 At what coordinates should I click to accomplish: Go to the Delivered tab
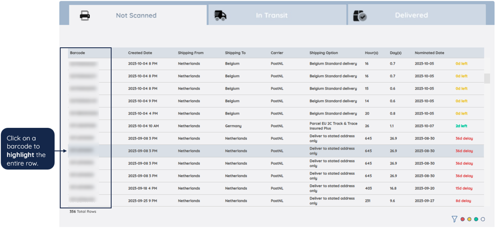pyautogui.click(x=416, y=15)
